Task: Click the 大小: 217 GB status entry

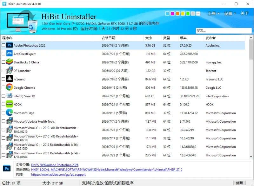Action: pos(52,183)
